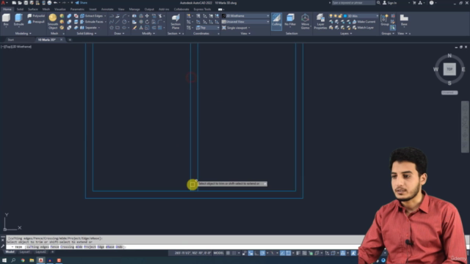This screenshot has height=264, width=470.
Task: Toggle grid display in status bar
Action: click(228, 253)
